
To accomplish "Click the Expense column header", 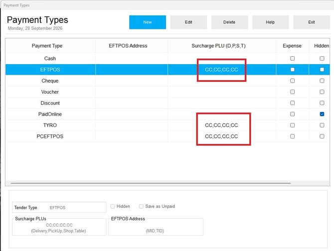I will [x=292, y=46].
